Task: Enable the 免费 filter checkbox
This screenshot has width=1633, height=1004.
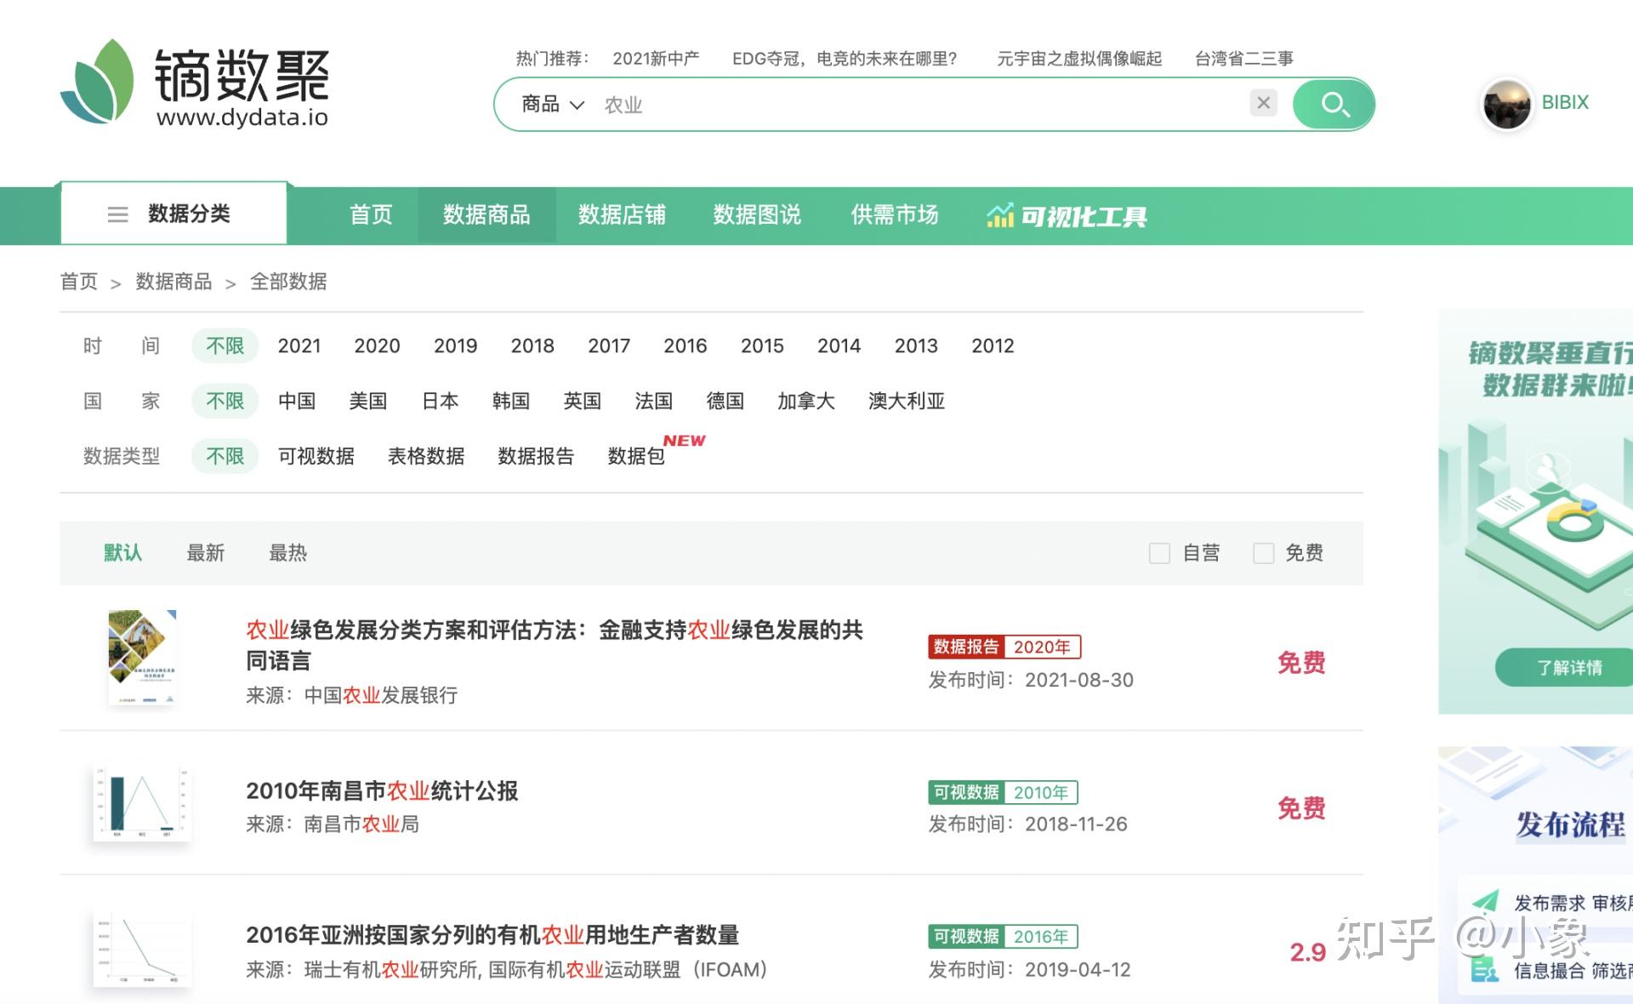Action: [1262, 553]
